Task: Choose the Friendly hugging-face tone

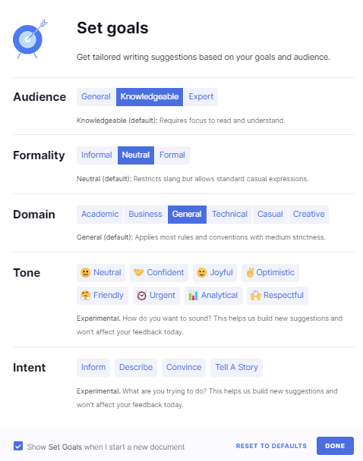Action: tap(103, 295)
